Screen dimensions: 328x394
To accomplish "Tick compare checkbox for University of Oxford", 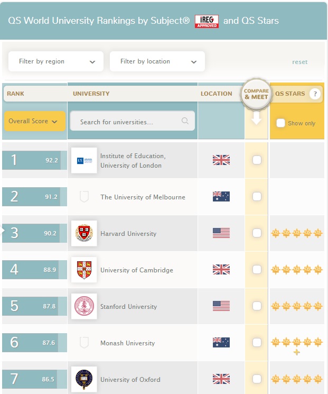I will click(257, 379).
